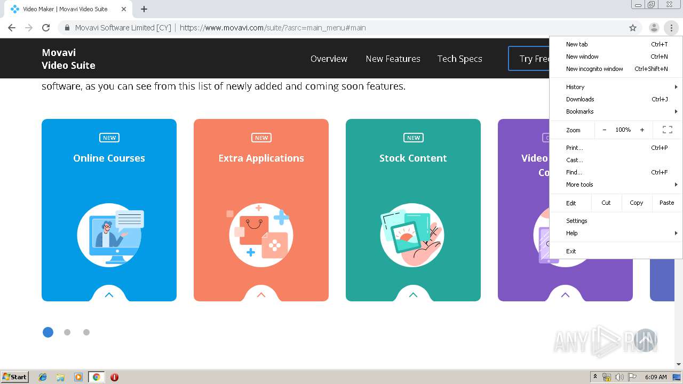Expand the More tools submenu
This screenshot has width=683, height=384.
[x=616, y=185]
